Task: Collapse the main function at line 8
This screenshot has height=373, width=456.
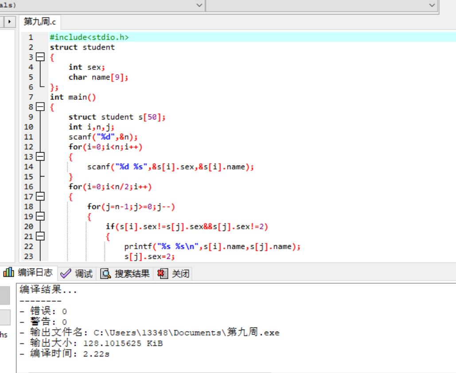Action: click(x=40, y=107)
